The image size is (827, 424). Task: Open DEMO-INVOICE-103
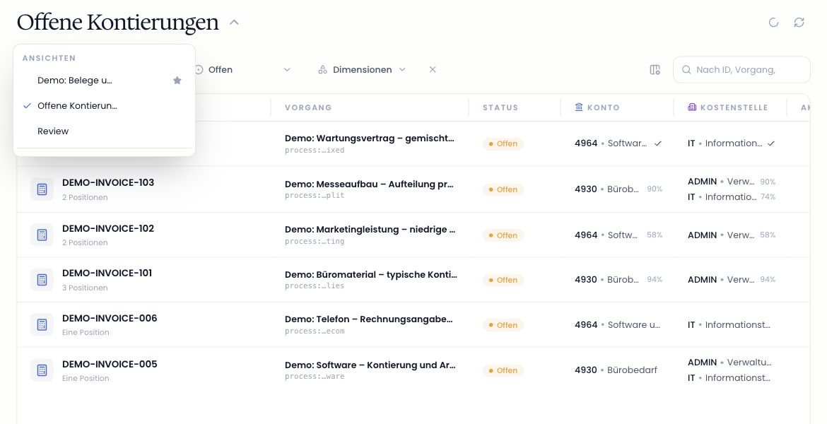click(108, 182)
